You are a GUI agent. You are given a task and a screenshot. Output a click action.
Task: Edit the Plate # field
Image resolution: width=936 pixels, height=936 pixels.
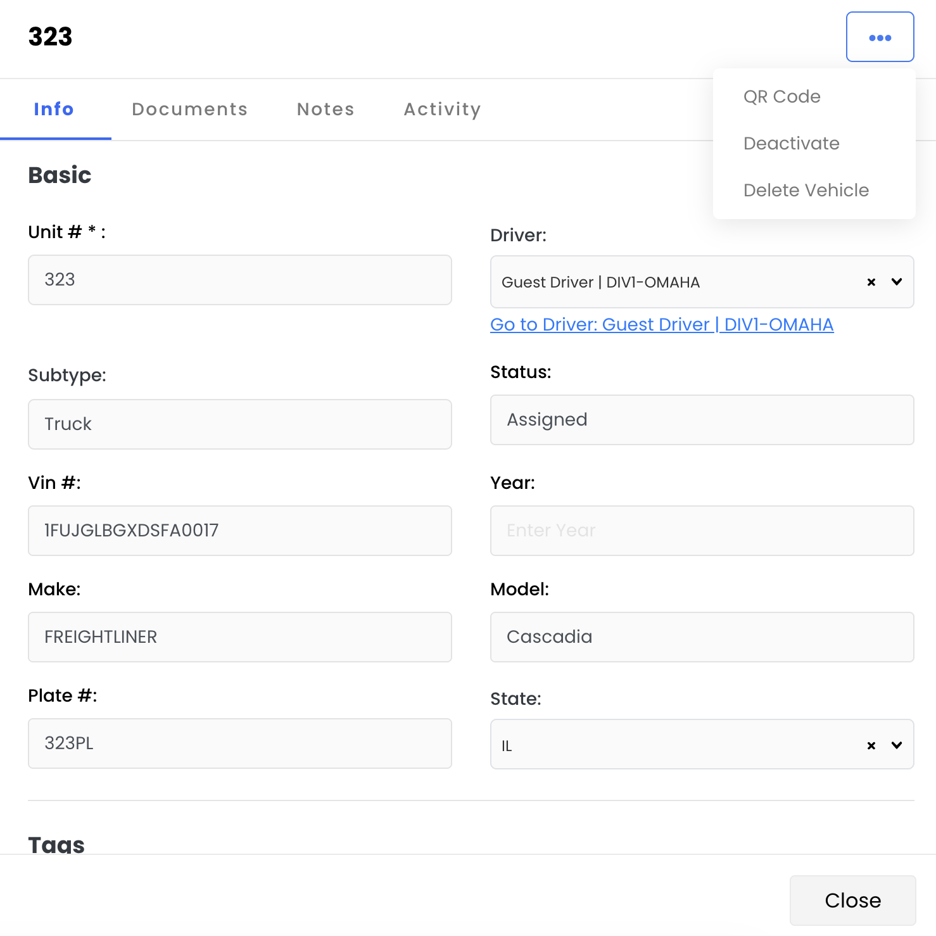[239, 743]
